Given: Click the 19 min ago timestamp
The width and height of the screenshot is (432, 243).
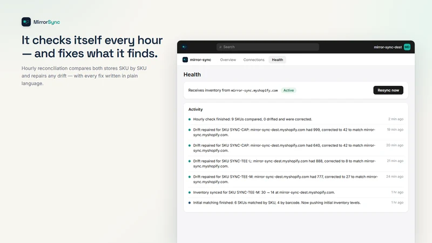Looking at the screenshot, I should point(395,130).
